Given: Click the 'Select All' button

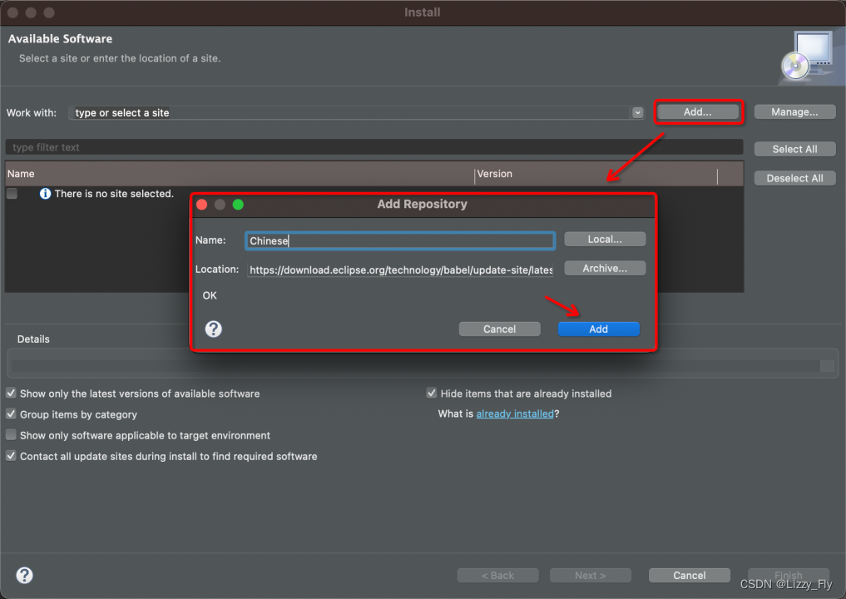Looking at the screenshot, I should coord(794,149).
